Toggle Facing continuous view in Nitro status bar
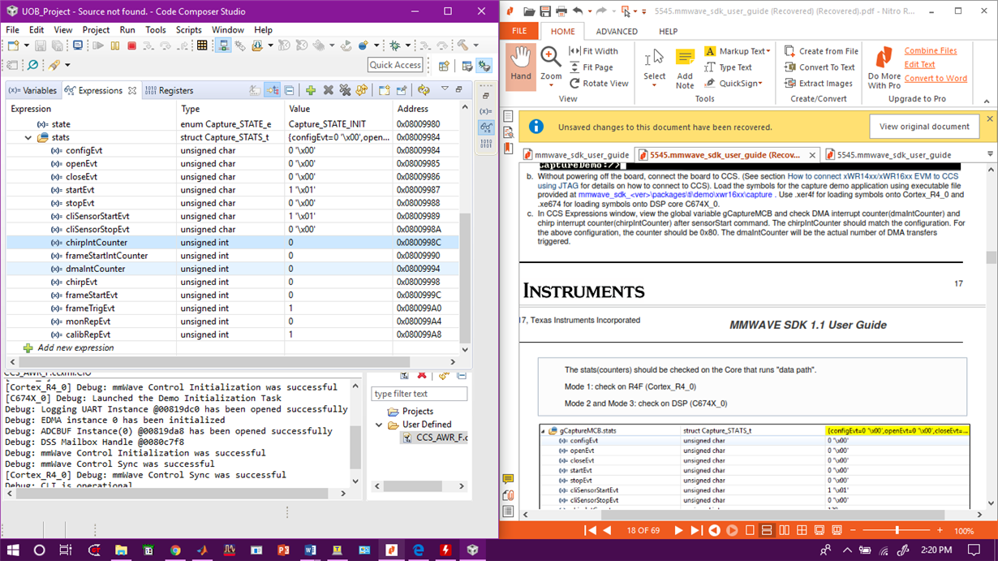This screenshot has width=998, height=561. [x=802, y=530]
